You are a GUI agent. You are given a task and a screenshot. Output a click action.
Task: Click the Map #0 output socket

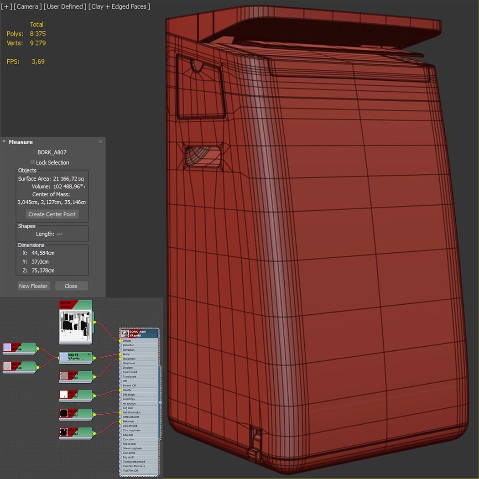coord(94,322)
